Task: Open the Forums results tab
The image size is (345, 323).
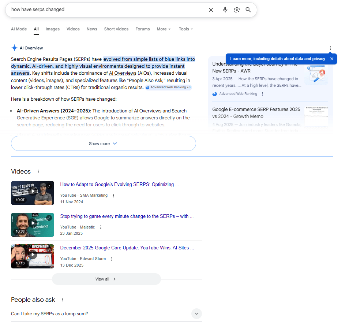Action: tap(142, 29)
